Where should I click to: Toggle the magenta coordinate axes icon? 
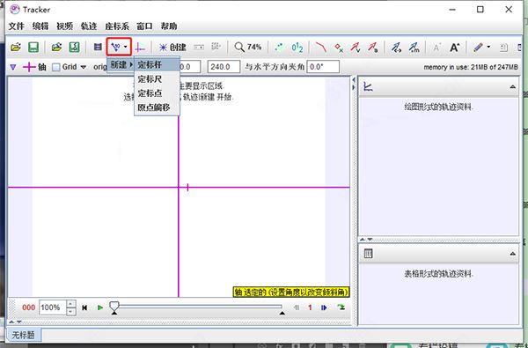pyautogui.click(x=139, y=48)
